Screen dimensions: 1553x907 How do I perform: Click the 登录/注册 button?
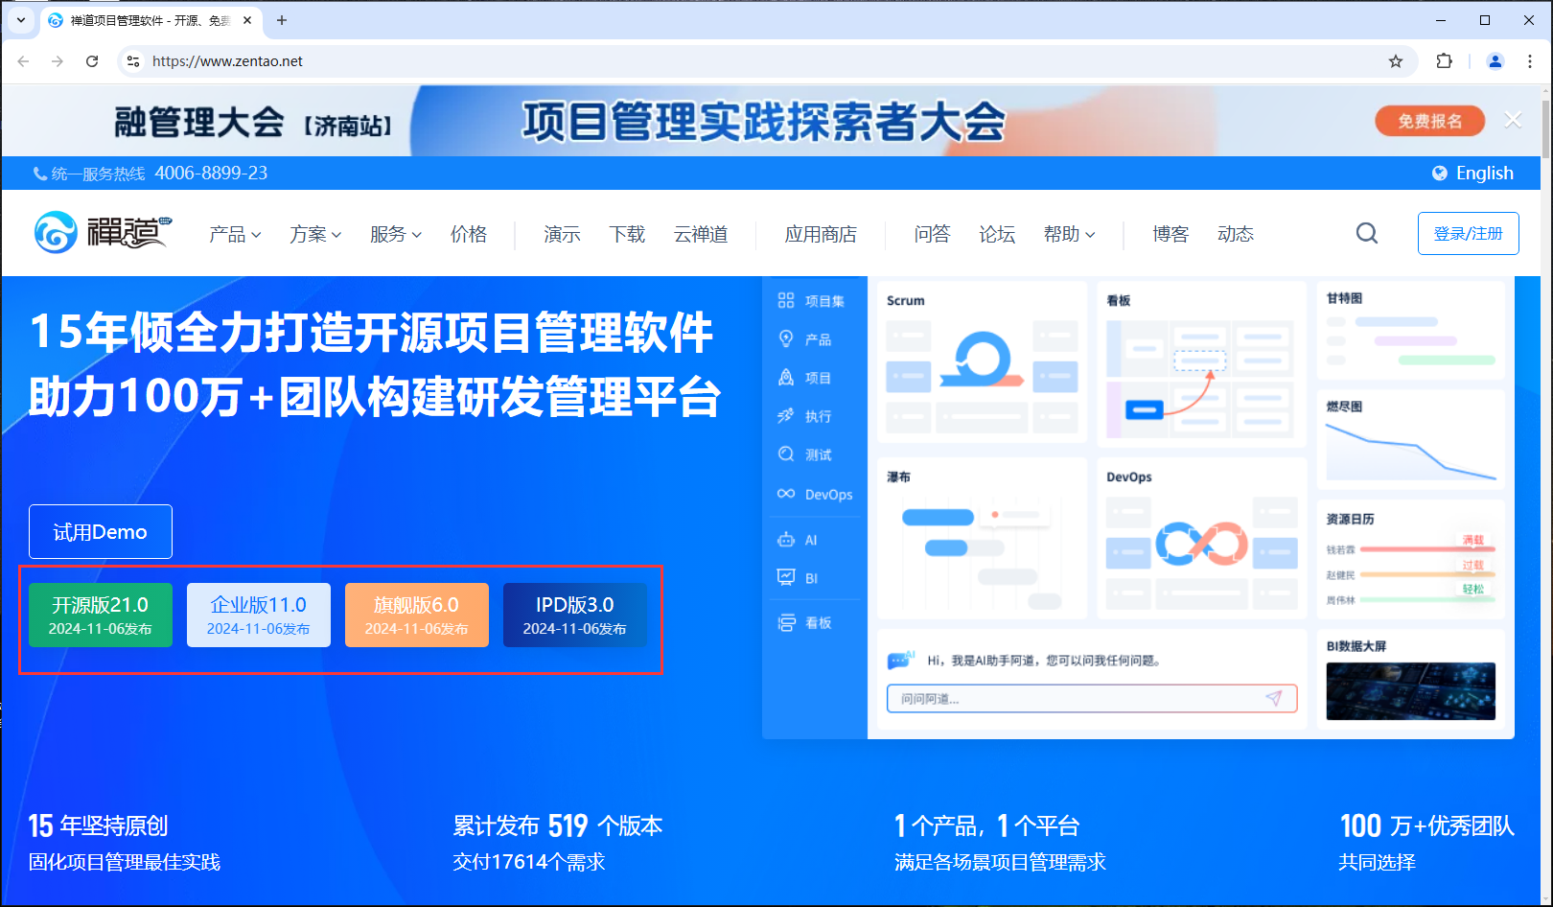coord(1468,233)
